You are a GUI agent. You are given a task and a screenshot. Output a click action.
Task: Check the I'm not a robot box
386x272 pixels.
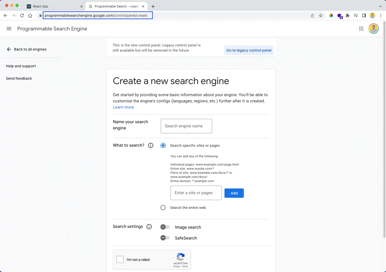point(120,259)
